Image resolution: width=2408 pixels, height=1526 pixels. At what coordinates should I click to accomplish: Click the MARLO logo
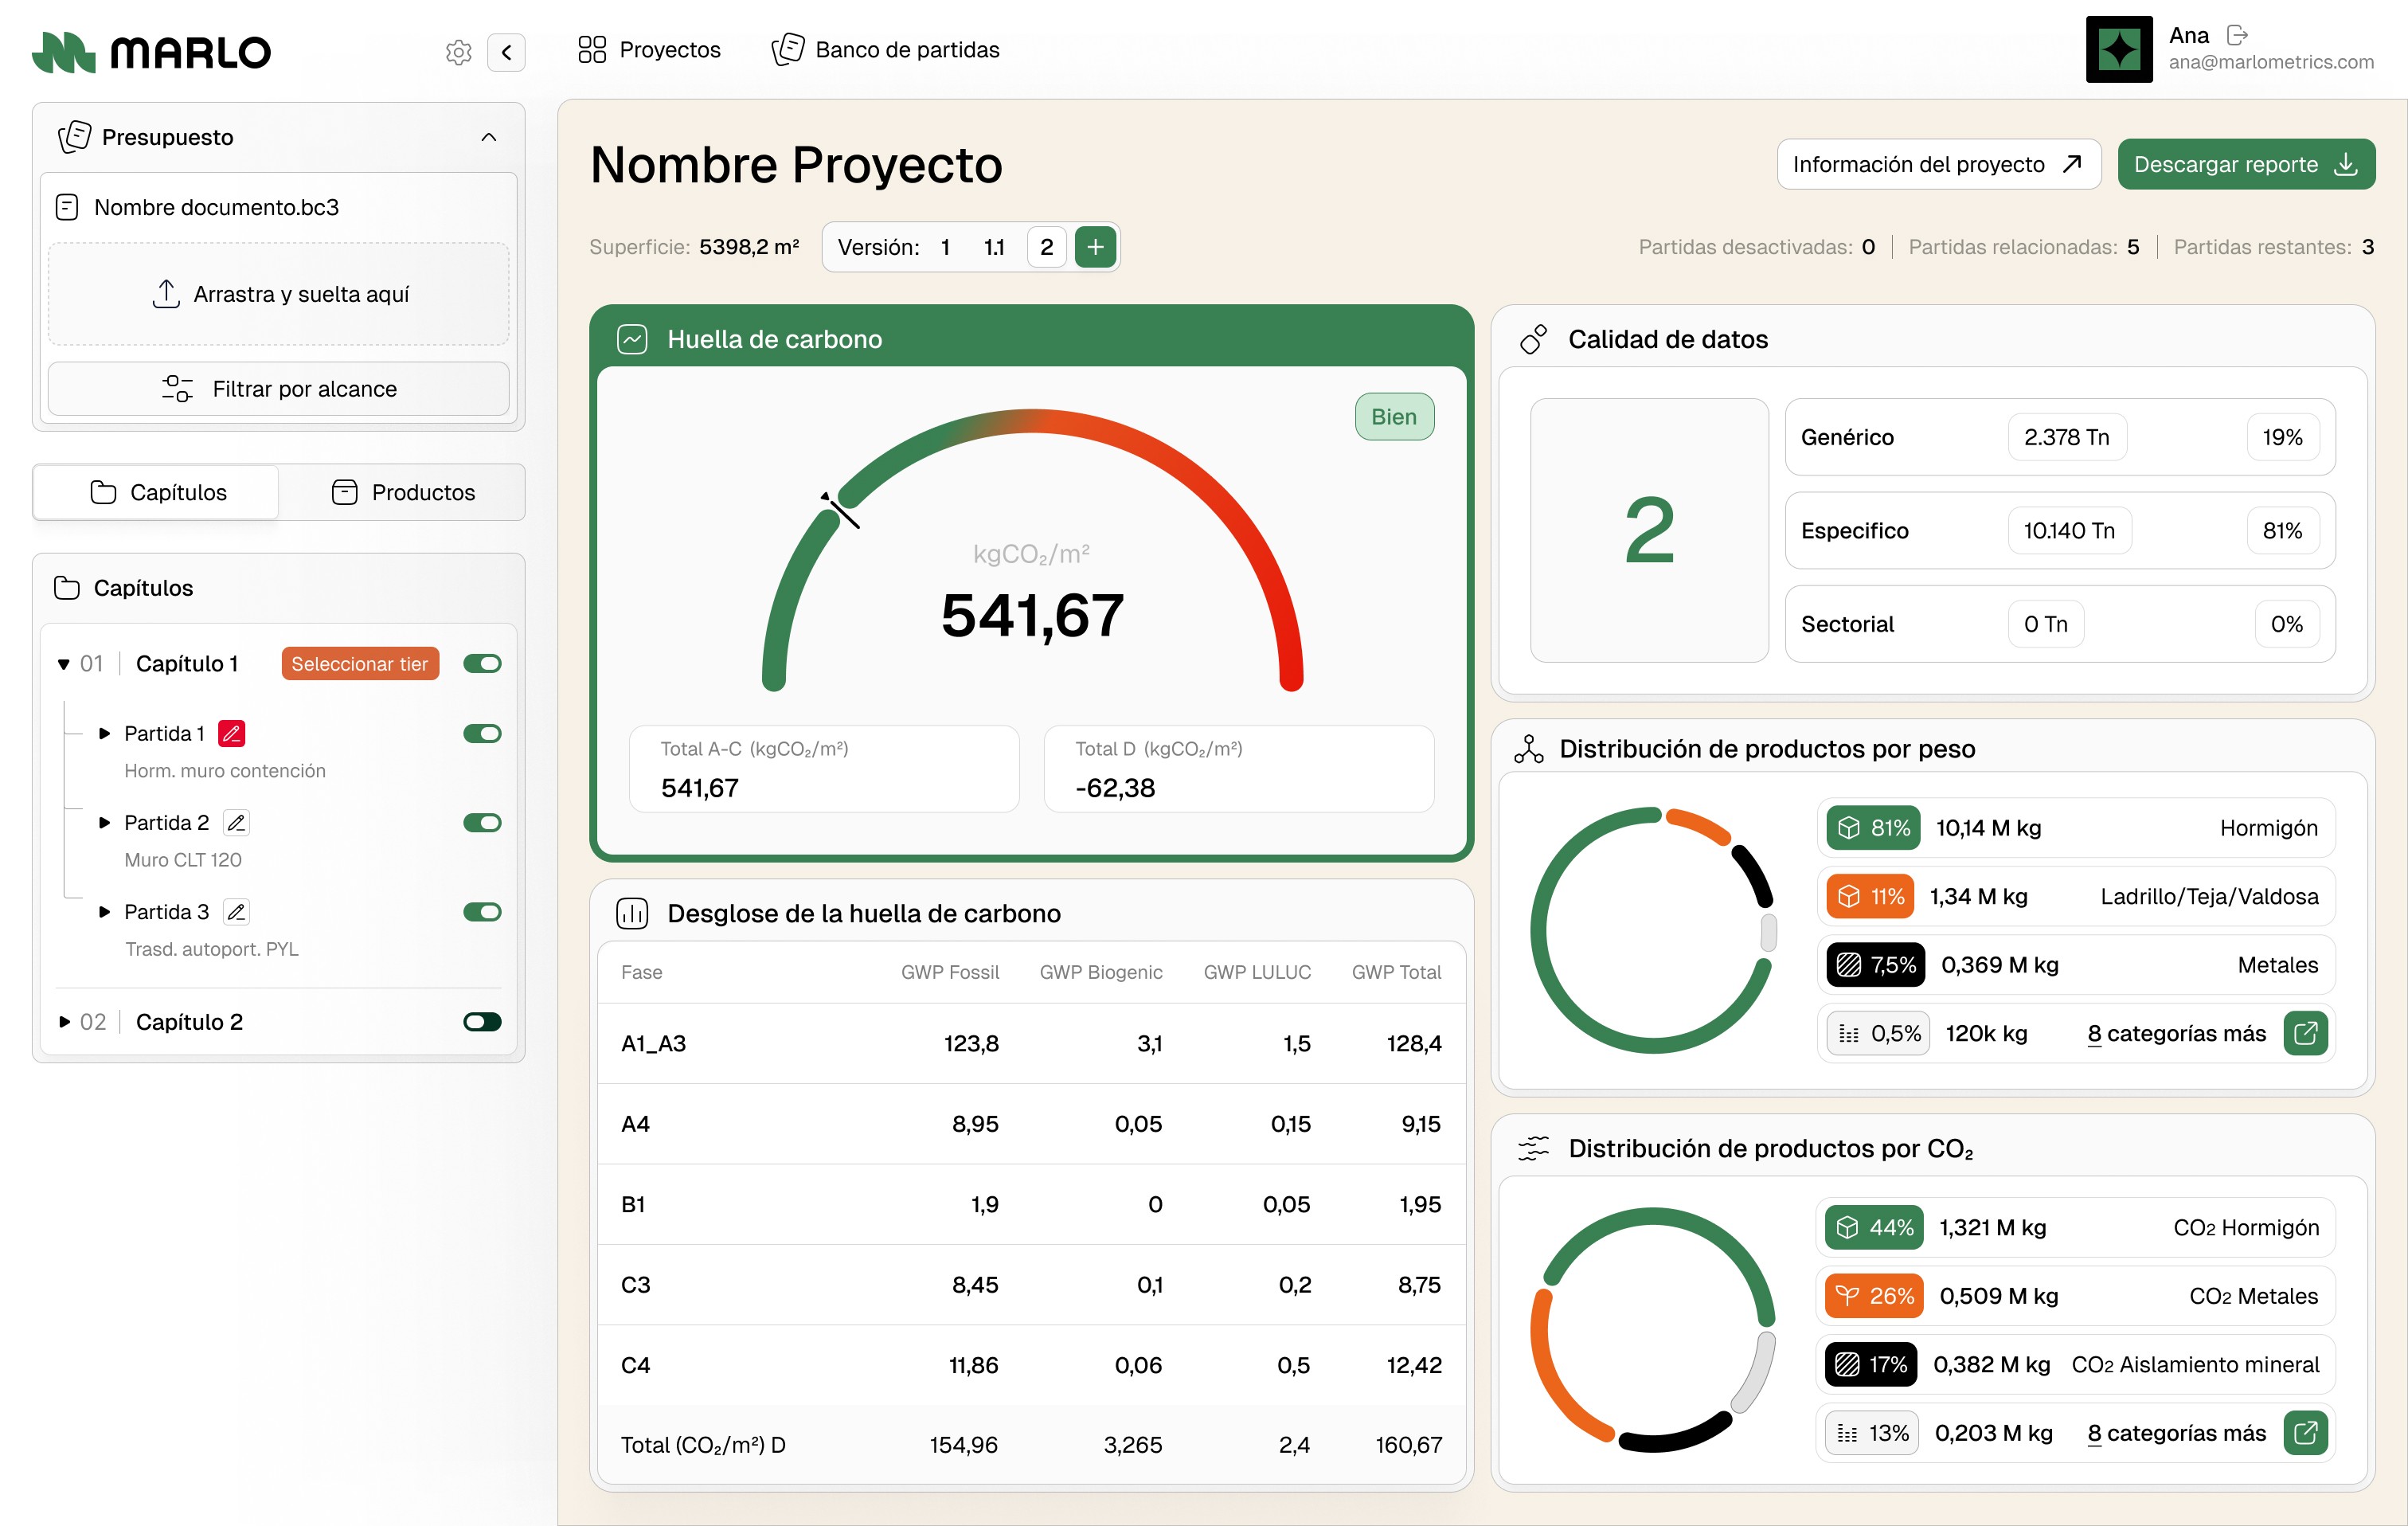[x=152, y=52]
